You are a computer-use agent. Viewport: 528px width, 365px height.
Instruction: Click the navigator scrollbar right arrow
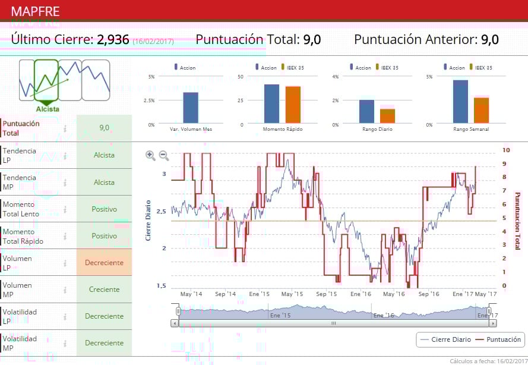click(x=492, y=323)
